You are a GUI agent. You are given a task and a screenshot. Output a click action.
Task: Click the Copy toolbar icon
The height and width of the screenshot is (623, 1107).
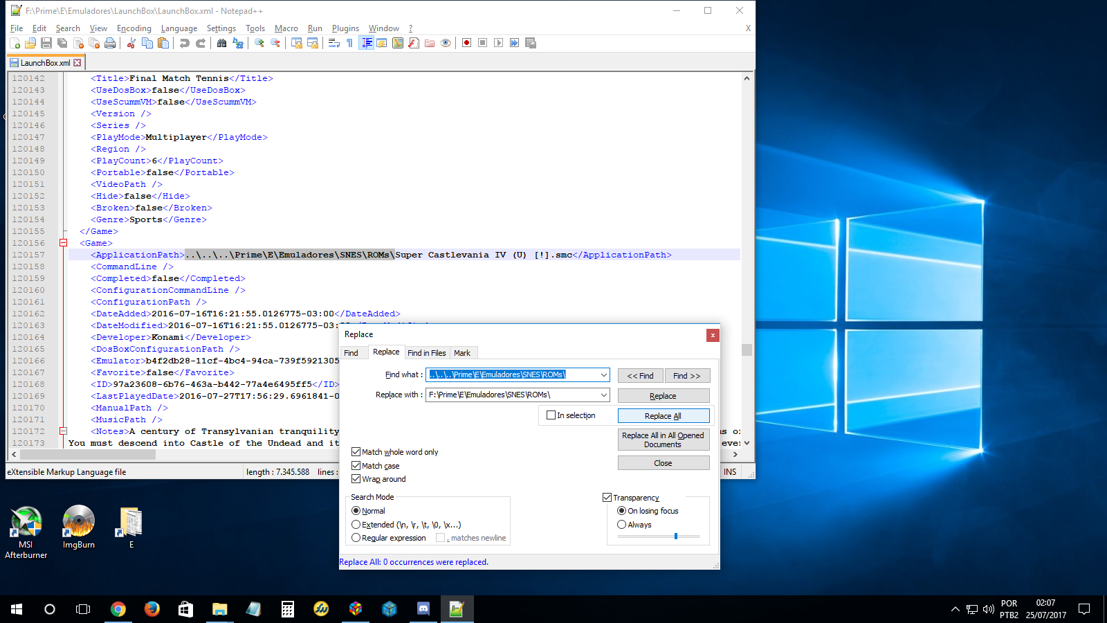(x=147, y=43)
